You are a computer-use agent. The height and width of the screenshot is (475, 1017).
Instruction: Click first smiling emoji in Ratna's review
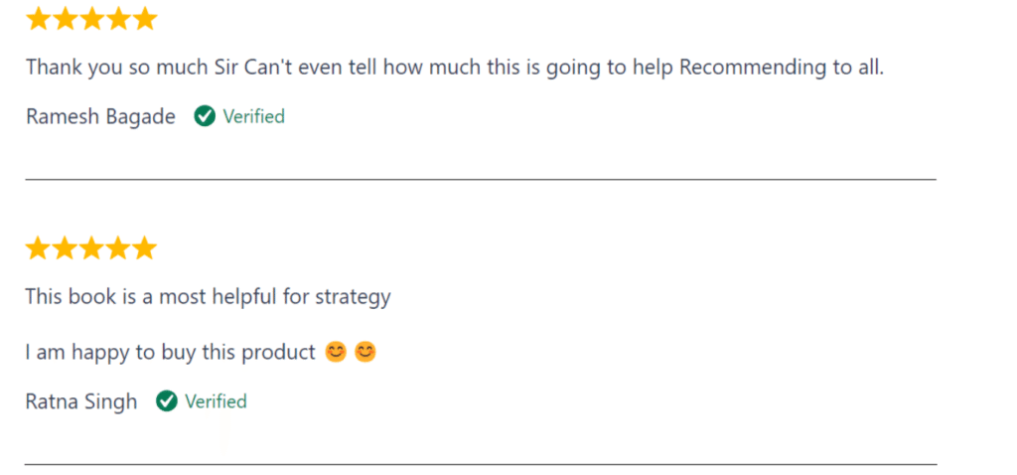[336, 352]
